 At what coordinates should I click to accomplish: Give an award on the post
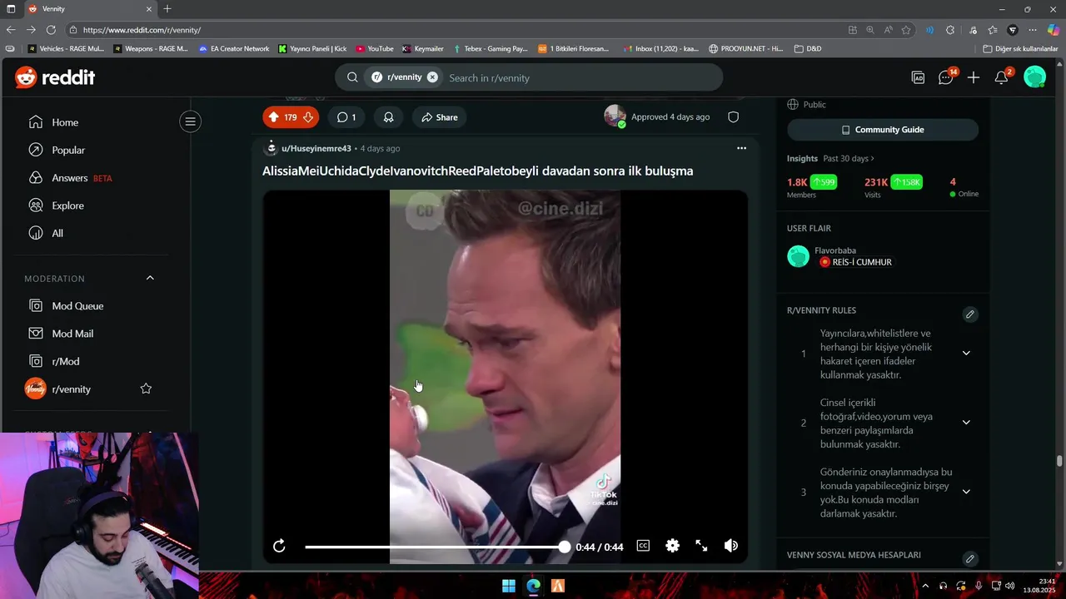(x=388, y=117)
